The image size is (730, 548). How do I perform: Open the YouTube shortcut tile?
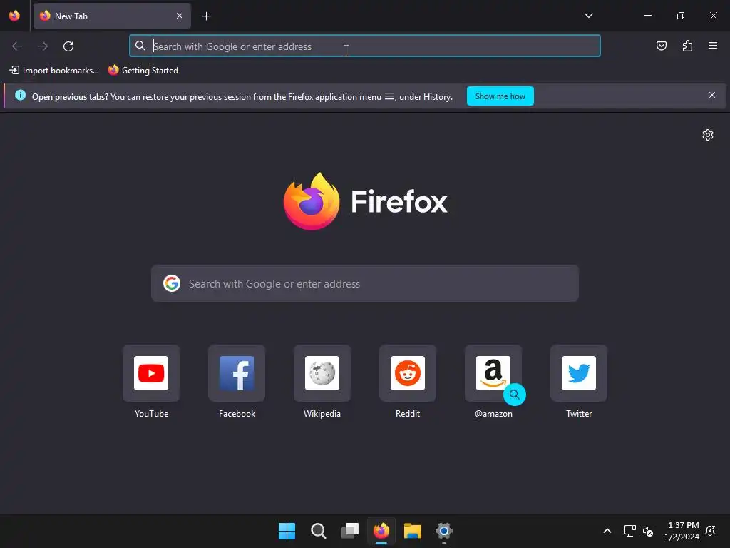tap(151, 373)
